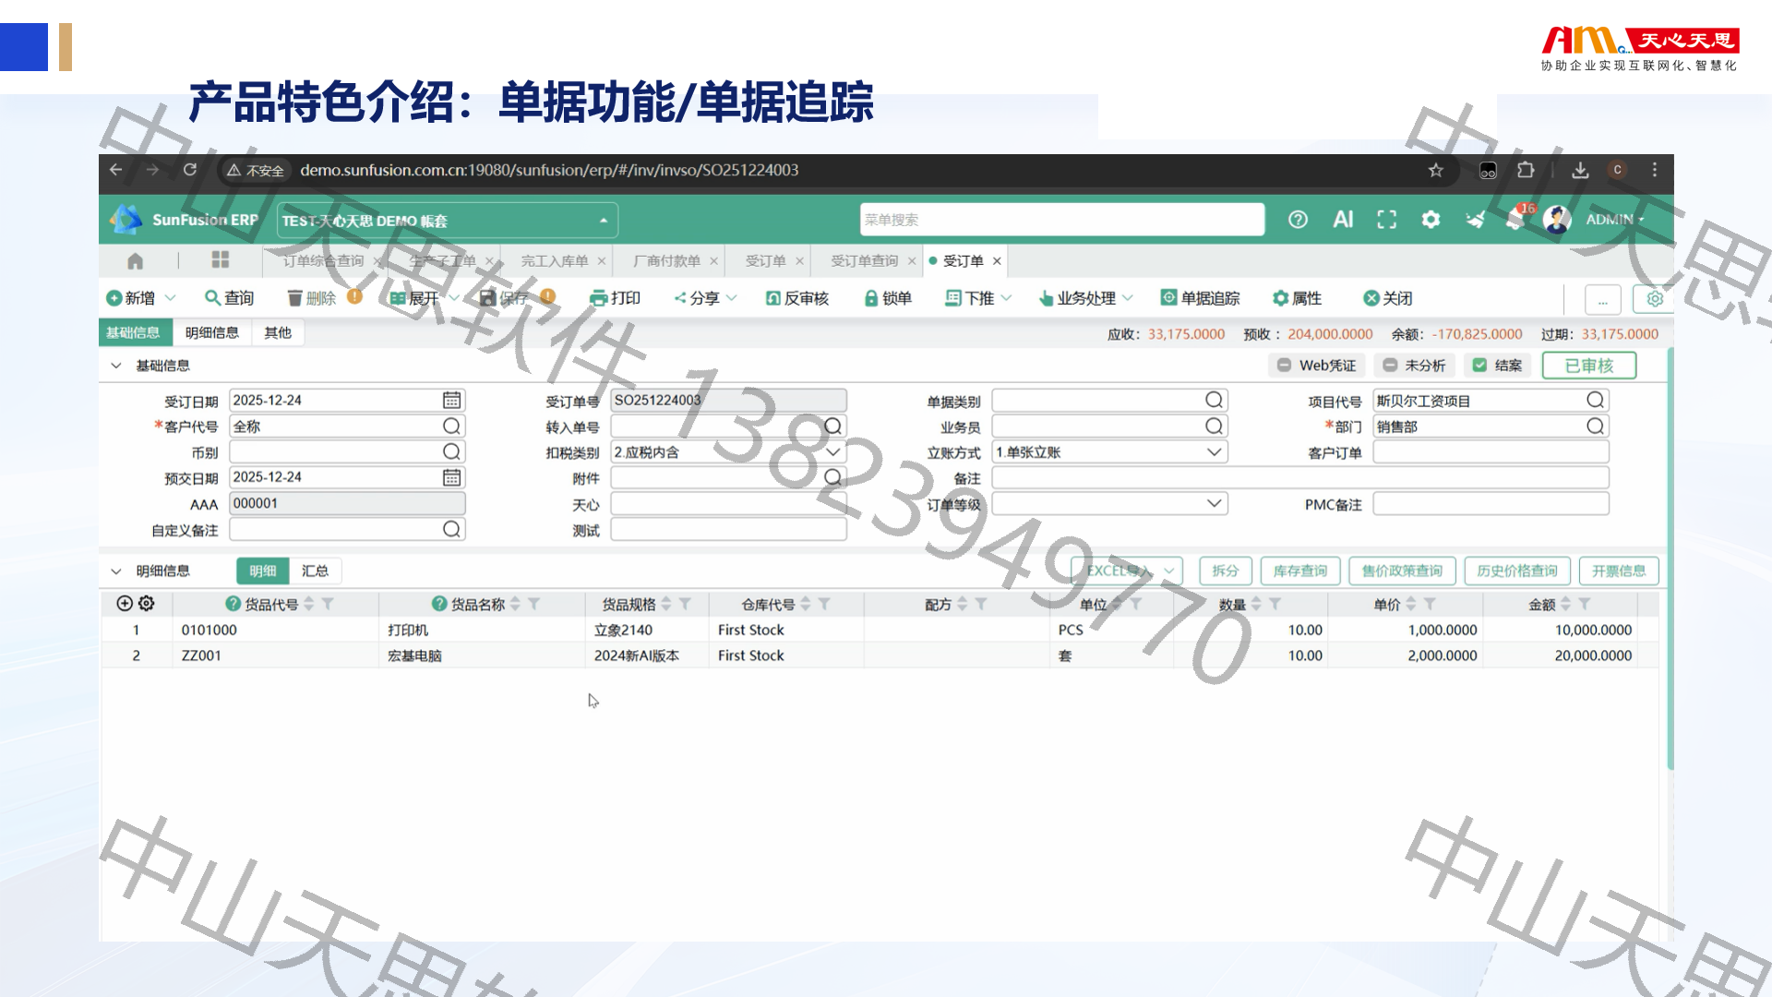Click the lookup icon in 业务员 field
Screen dimensions: 1772x997
tap(1214, 426)
